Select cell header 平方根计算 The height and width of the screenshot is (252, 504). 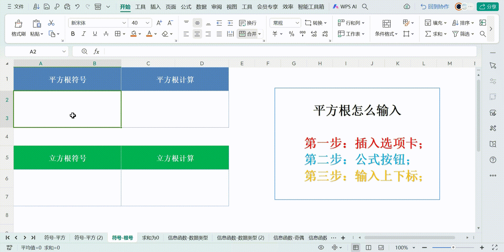tap(175, 79)
